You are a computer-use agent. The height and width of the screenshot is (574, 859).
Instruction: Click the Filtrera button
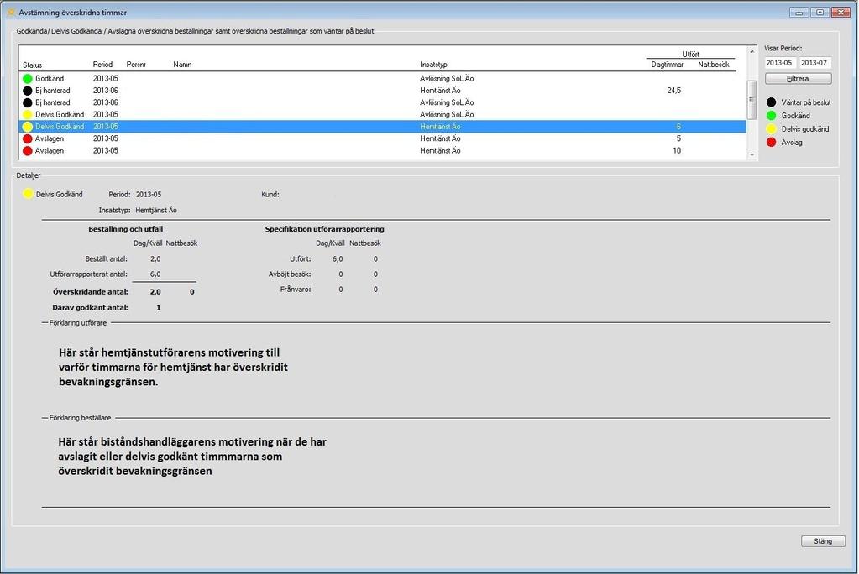[798, 79]
